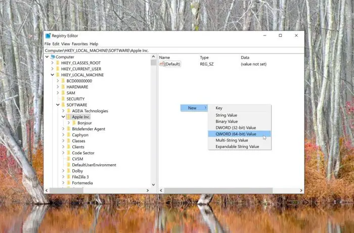354x233 pixels.
Task: Choose DWORD (32-bit) Value option
Action: (x=236, y=128)
